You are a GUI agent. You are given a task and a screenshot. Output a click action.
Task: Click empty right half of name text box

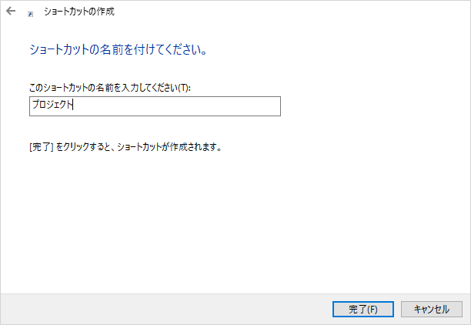215,106
